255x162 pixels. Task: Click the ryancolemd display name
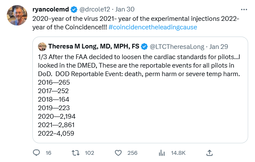[51, 9]
